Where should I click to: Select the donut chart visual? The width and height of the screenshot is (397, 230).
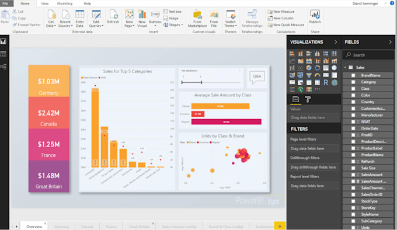point(317,68)
